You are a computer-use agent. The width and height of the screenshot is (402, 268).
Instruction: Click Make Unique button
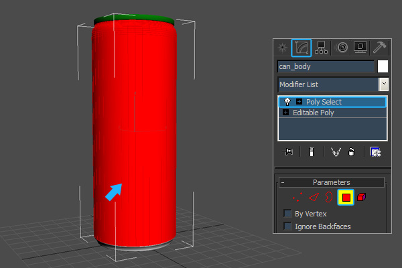tap(336, 151)
